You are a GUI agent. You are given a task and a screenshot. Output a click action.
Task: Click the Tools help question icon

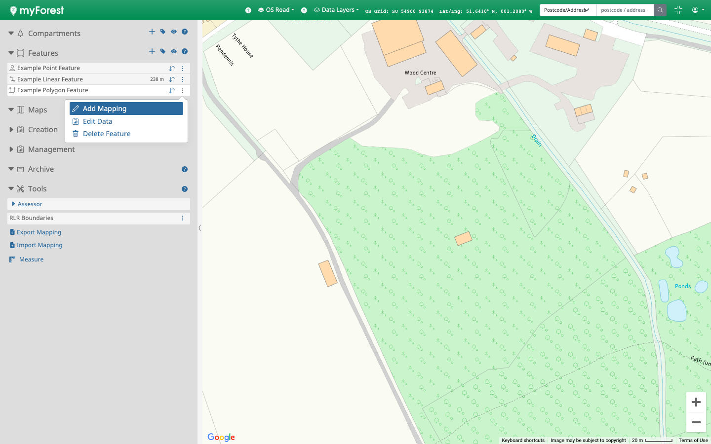tap(185, 189)
